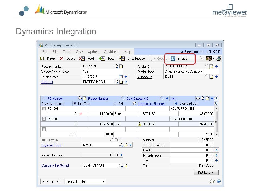This screenshot has width=260, height=195.
Task: Click the expansion arrow beside Freight
Action: point(217,150)
